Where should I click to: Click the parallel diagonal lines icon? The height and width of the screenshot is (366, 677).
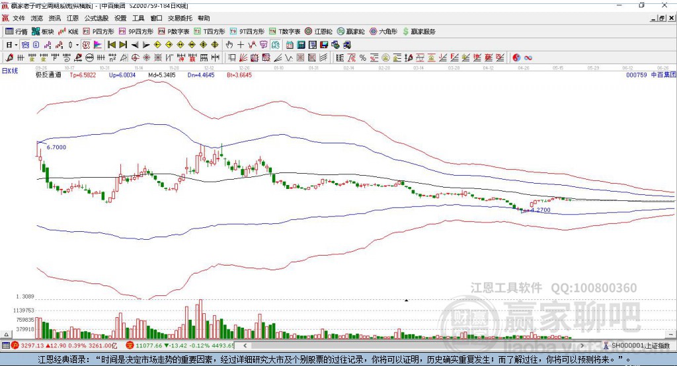tap(323, 58)
